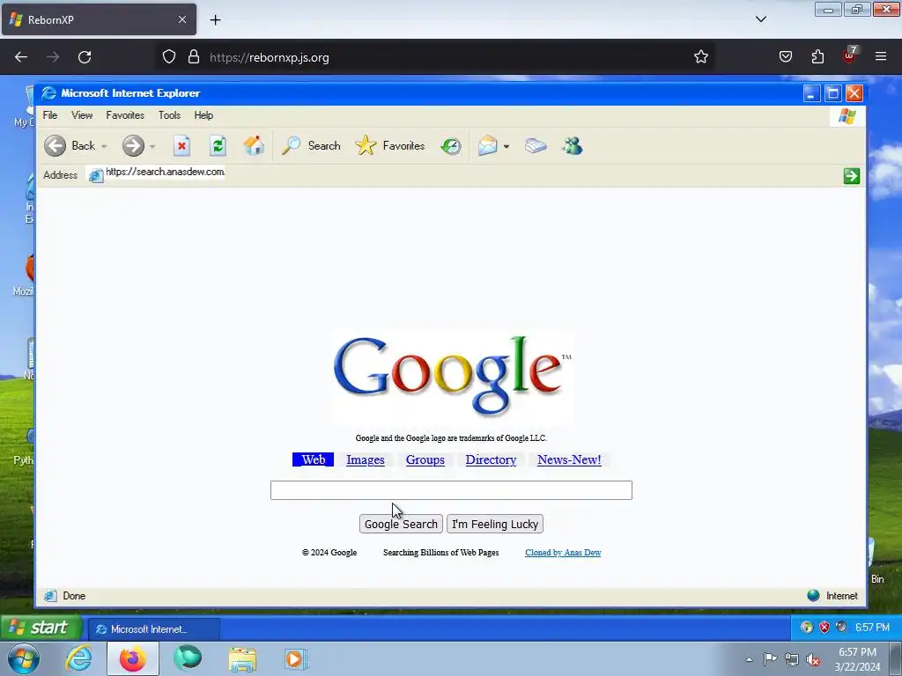The height and width of the screenshot is (676, 902).
Task: Click the Internet zone globe icon
Action: (813, 596)
